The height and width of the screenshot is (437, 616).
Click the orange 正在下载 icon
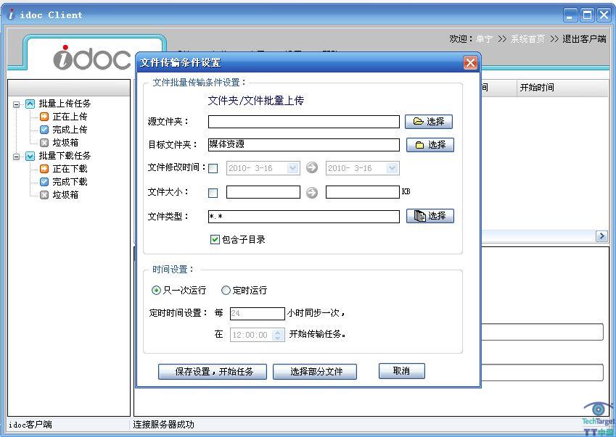pyautogui.click(x=44, y=169)
